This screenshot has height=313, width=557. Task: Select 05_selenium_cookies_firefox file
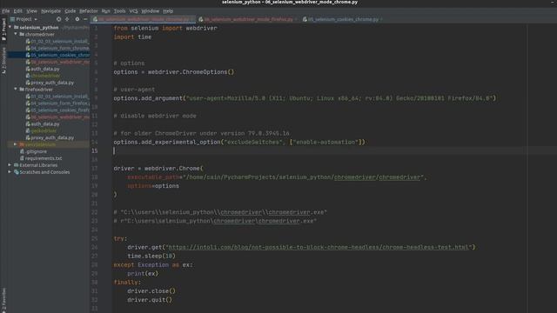click(x=60, y=110)
